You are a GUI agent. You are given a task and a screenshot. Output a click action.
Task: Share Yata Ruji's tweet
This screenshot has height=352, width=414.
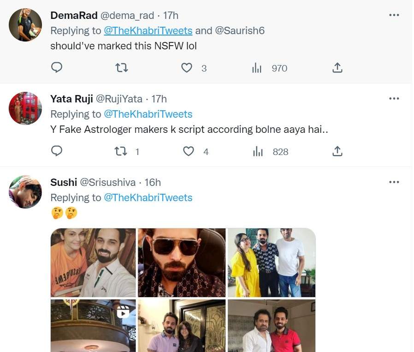337,151
